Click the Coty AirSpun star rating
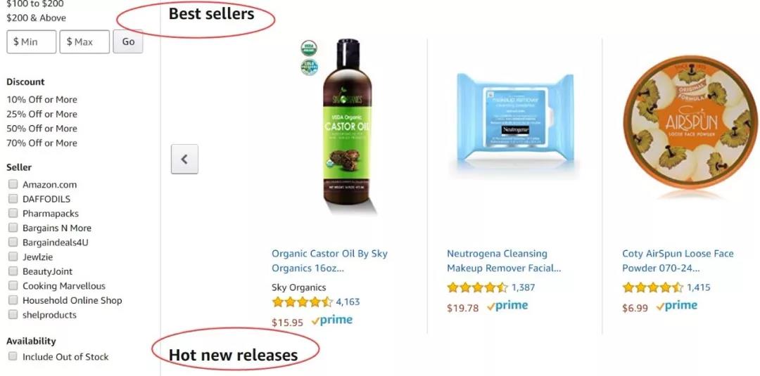The image size is (760, 376). pos(652,287)
